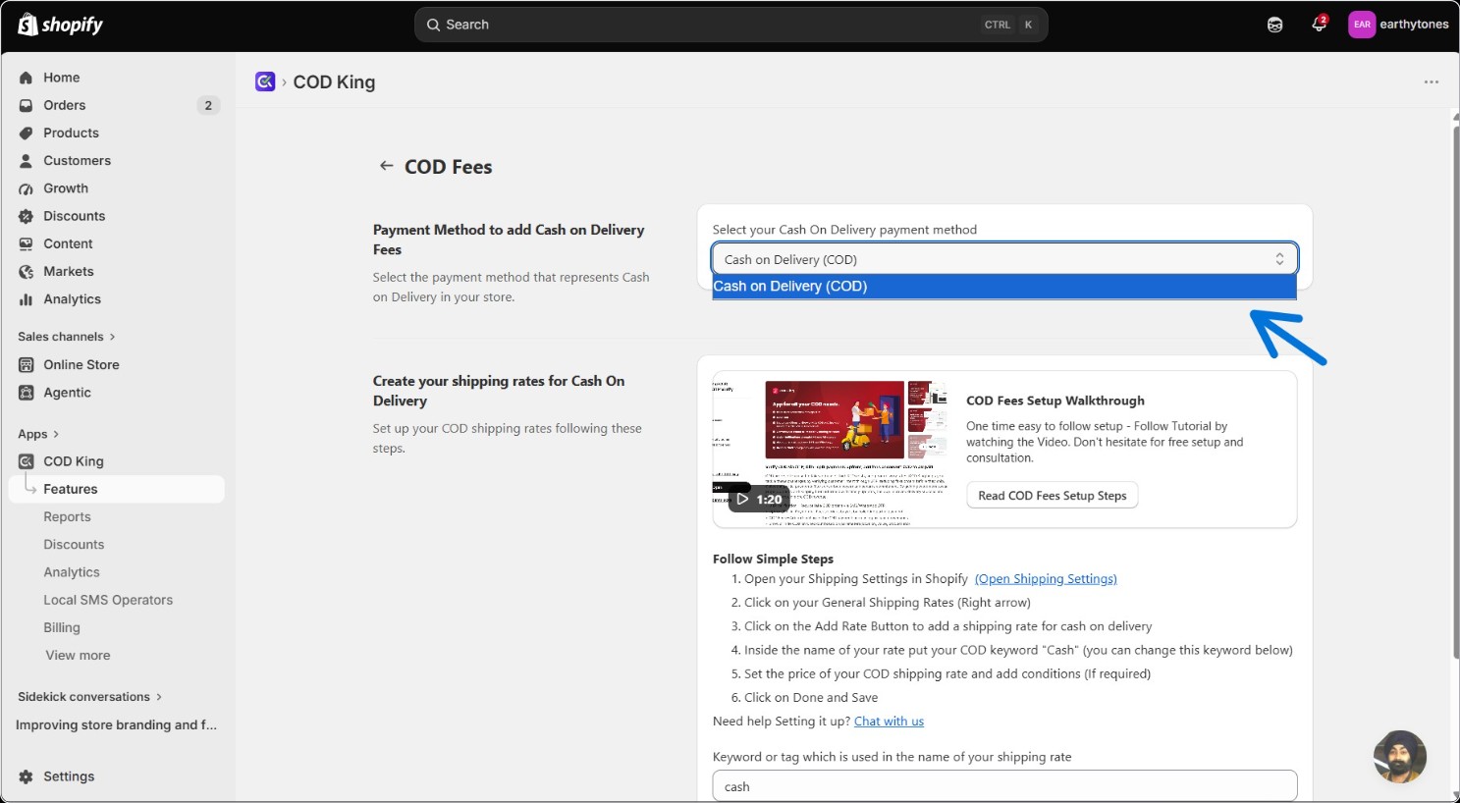This screenshot has width=1460, height=803.
Task: Click the Customers person icon
Action: pos(26,160)
